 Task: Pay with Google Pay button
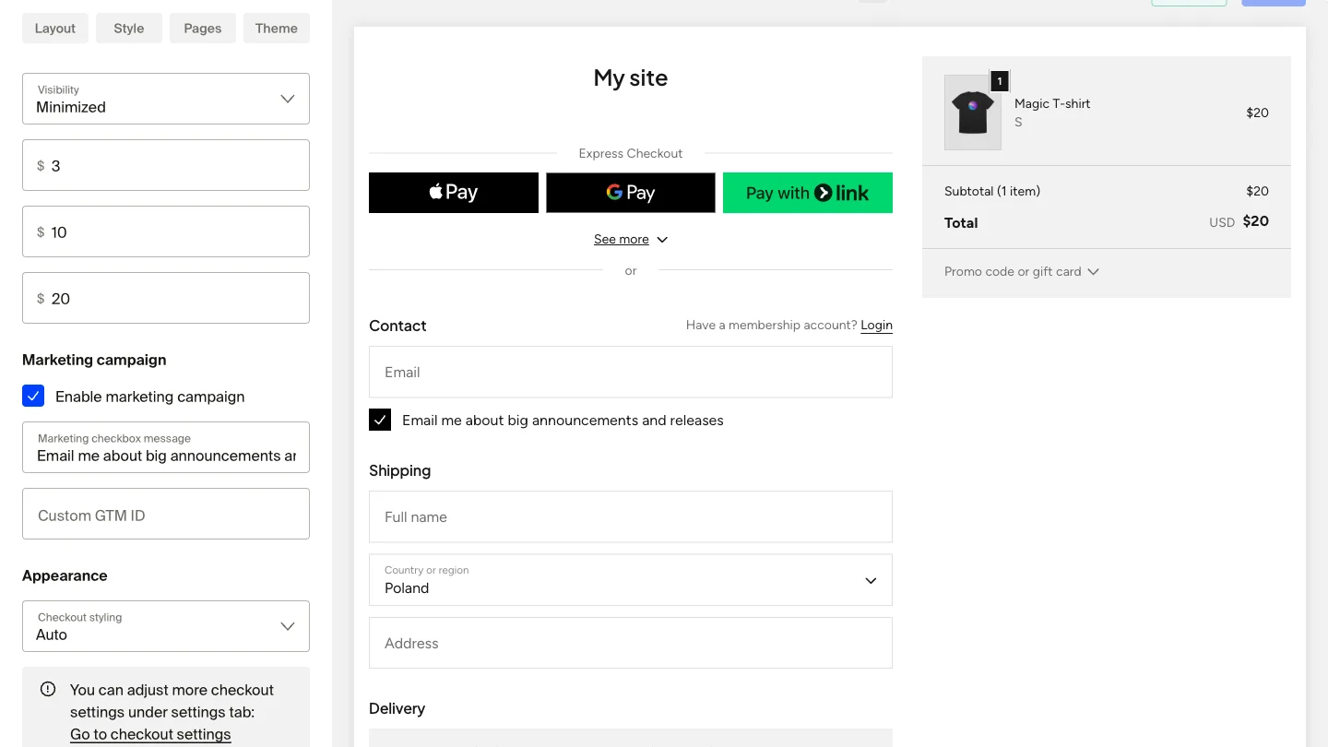click(631, 193)
